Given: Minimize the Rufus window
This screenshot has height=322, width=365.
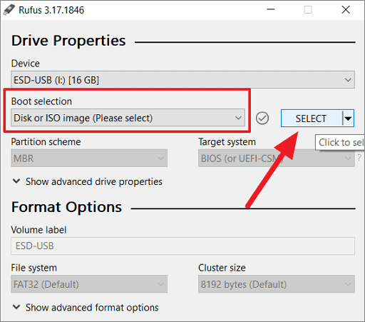Looking at the screenshot, I should pyautogui.click(x=270, y=10).
